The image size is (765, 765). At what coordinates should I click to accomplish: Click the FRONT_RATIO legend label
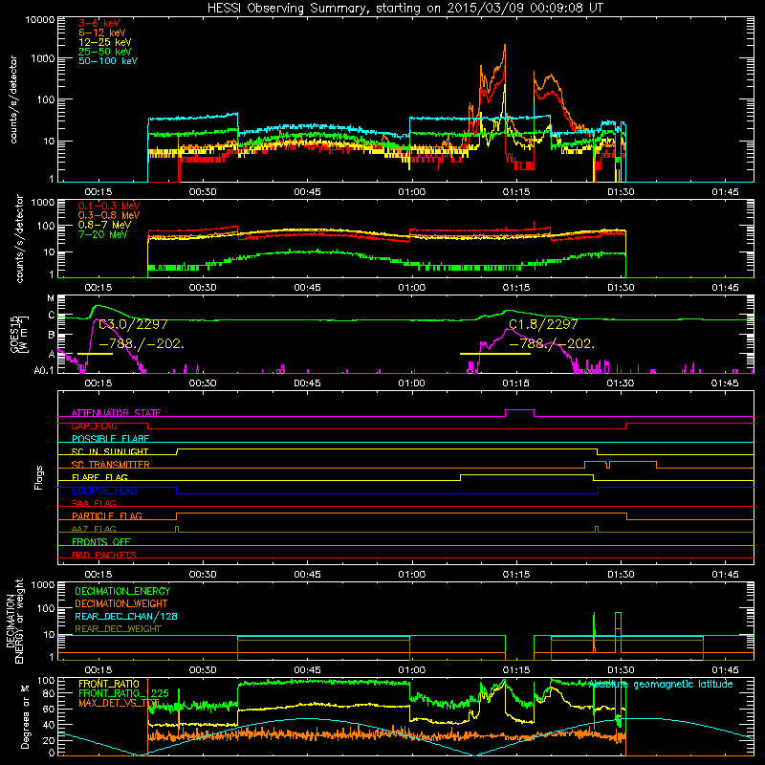click(109, 684)
